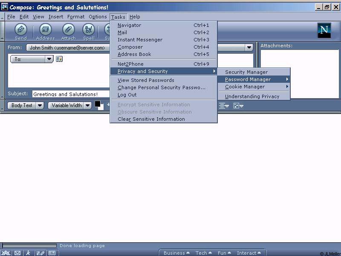Choose Change Personal Security Password
This screenshot has height=256, width=341.
(x=164, y=87)
